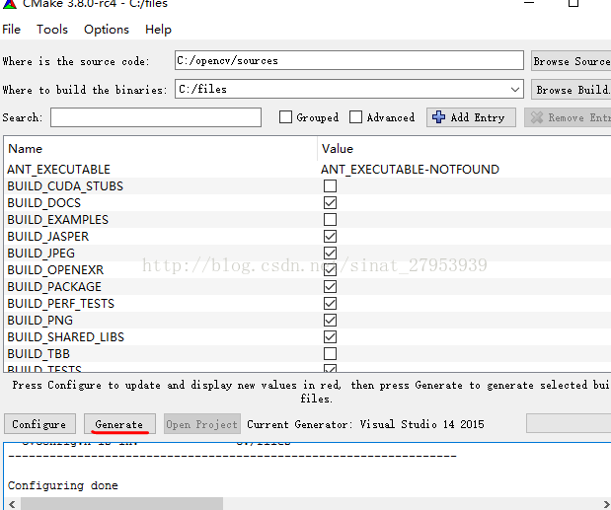This screenshot has height=510, width=611.
Task: Uncheck the BUILD_DOCS checkbox
Action: [x=330, y=203]
